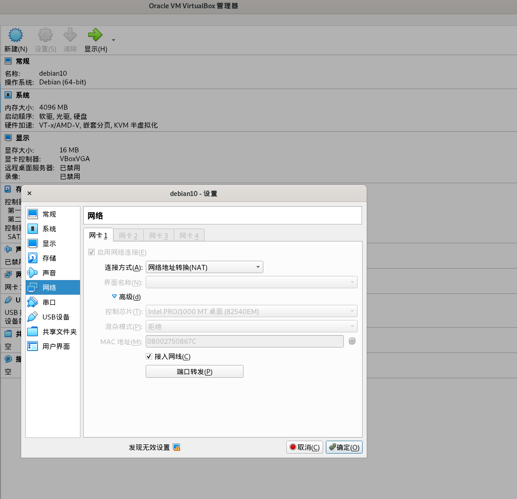Switch to the 网卡 2 tab
517x499 pixels.
coord(128,235)
